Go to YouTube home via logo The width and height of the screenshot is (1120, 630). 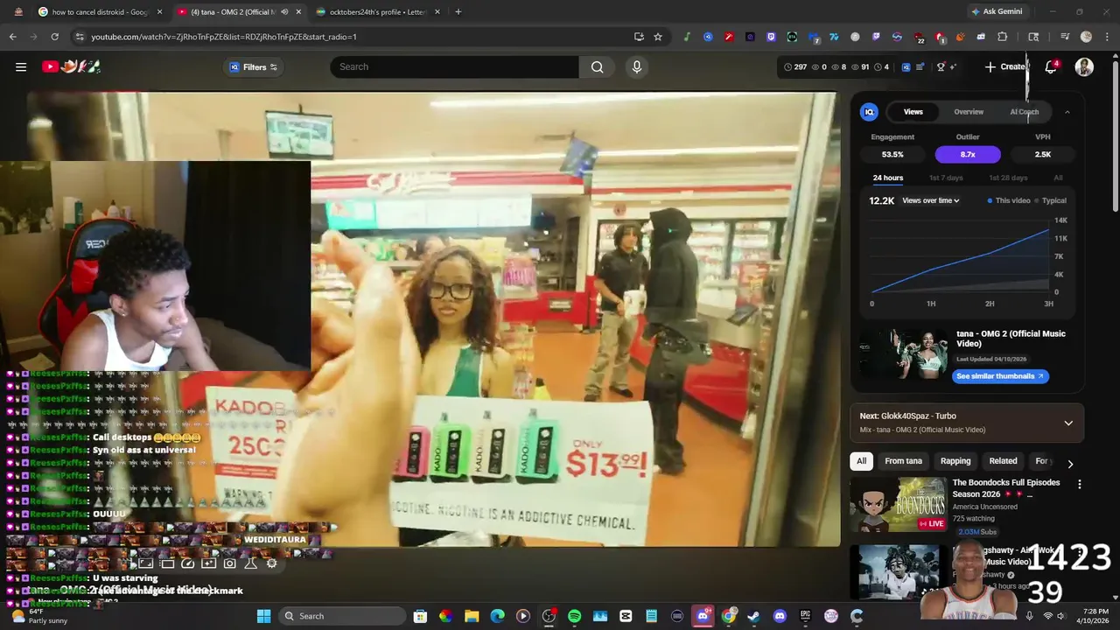pyautogui.click(x=72, y=66)
